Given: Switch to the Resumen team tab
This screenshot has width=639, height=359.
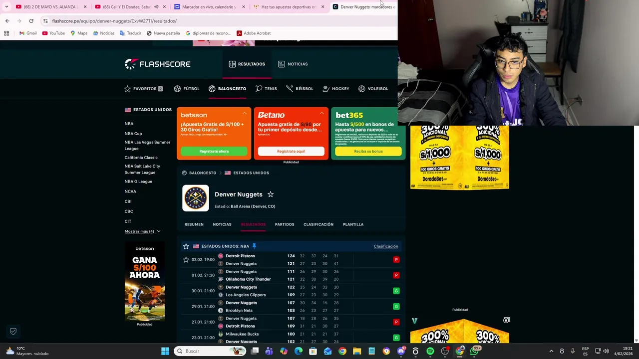Looking at the screenshot, I should [x=194, y=224].
